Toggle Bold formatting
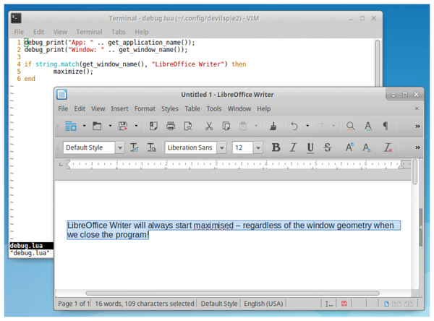434x321 pixels. pyautogui.click(x=276, y=147)
